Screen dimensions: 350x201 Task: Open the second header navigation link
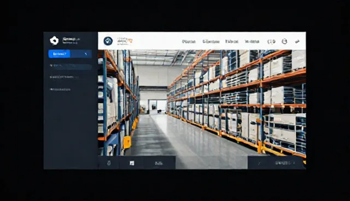click(211, 42)
